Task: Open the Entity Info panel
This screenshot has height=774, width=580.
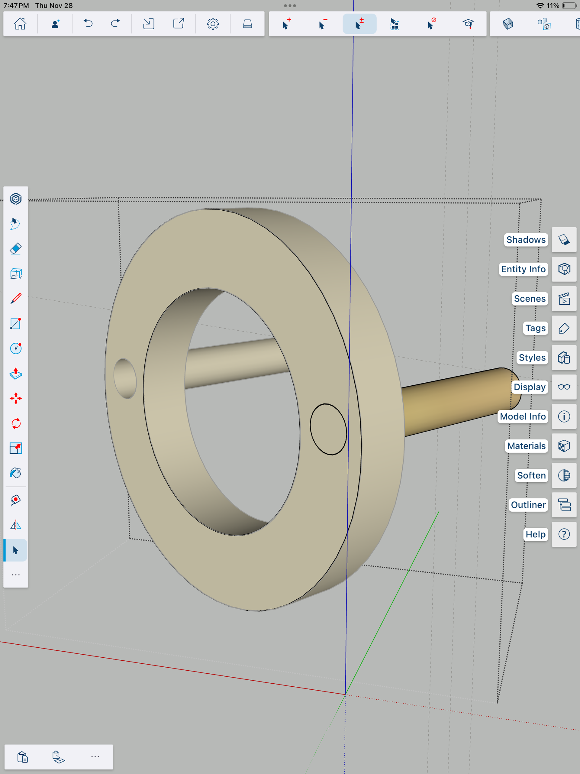Action: pyautogui.click(x=564, y=269)
